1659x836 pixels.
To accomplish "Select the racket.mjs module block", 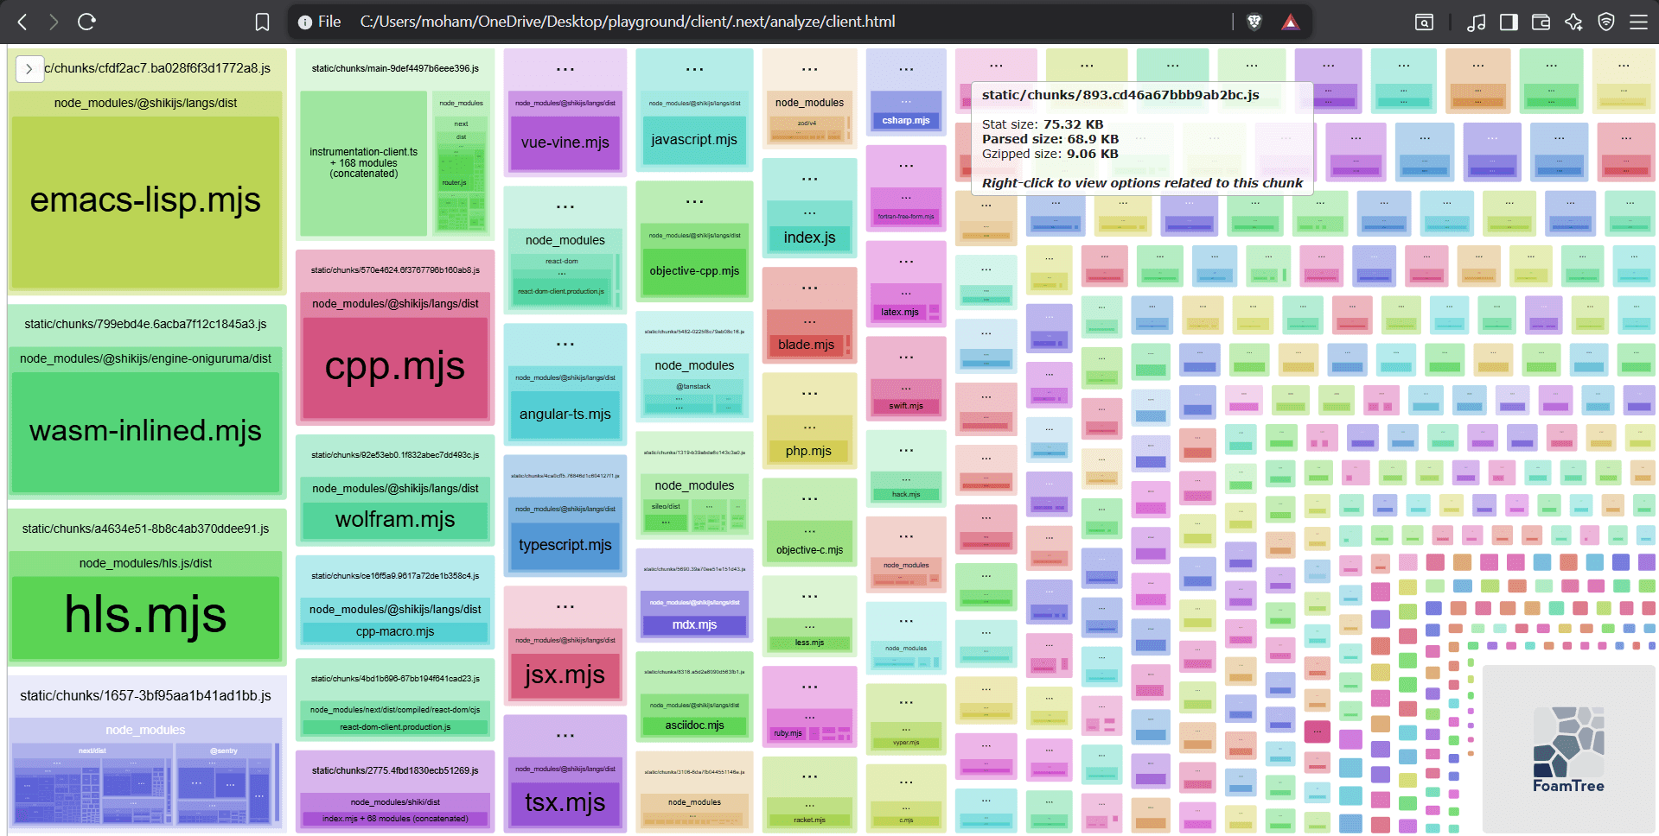I will tap(809, 820).
